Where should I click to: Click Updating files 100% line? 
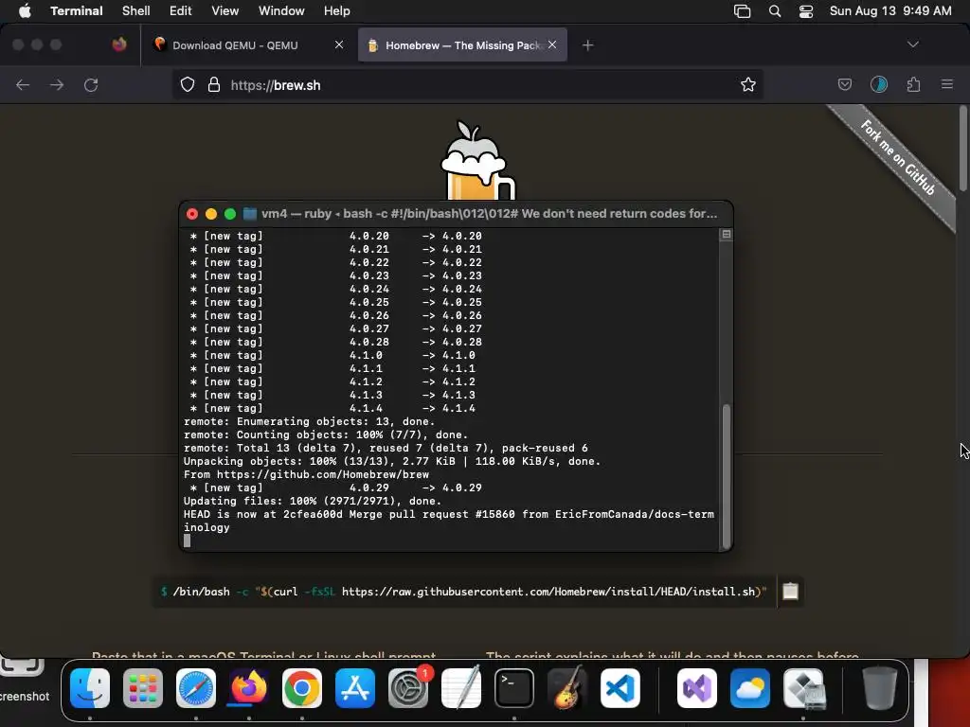[313, 501]
